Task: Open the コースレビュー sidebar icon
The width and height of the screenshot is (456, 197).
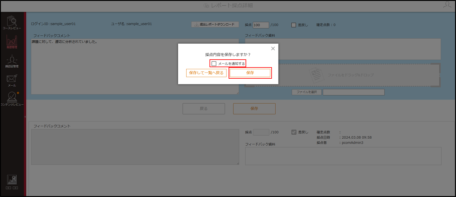Action: (12, 23)
